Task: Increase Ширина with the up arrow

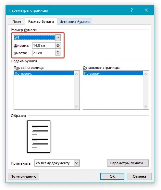Action: [x=58, y=44]
